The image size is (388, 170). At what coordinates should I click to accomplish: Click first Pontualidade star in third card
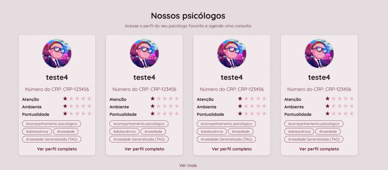point(240,114)
